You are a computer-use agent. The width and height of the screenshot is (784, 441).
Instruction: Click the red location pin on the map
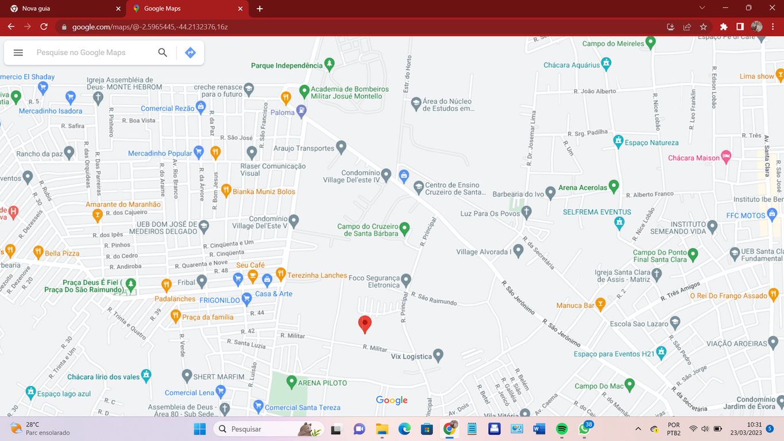(x=364, y=323)
